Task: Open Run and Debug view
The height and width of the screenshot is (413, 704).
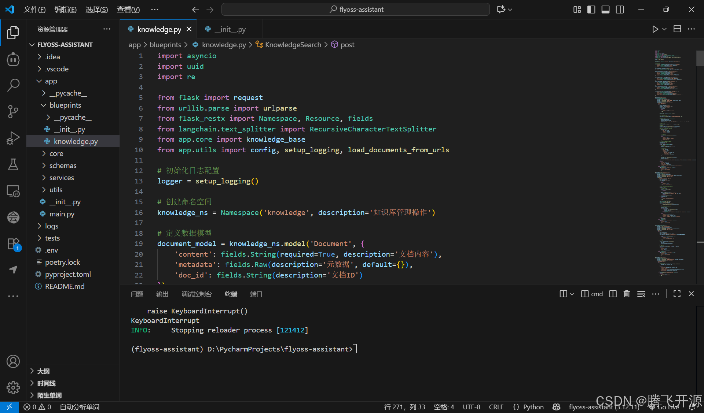Action: click(x=13, y=138)
